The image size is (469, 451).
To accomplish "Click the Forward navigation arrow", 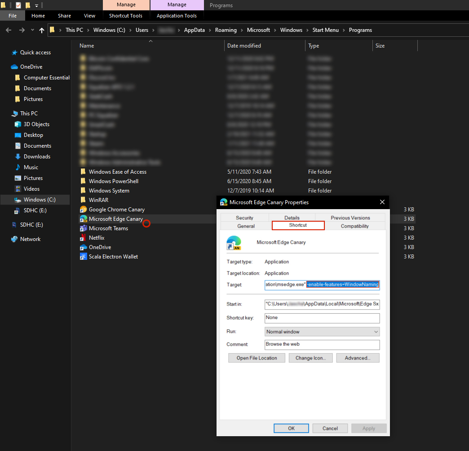I will pyautogui.click(x=22, y=30).
